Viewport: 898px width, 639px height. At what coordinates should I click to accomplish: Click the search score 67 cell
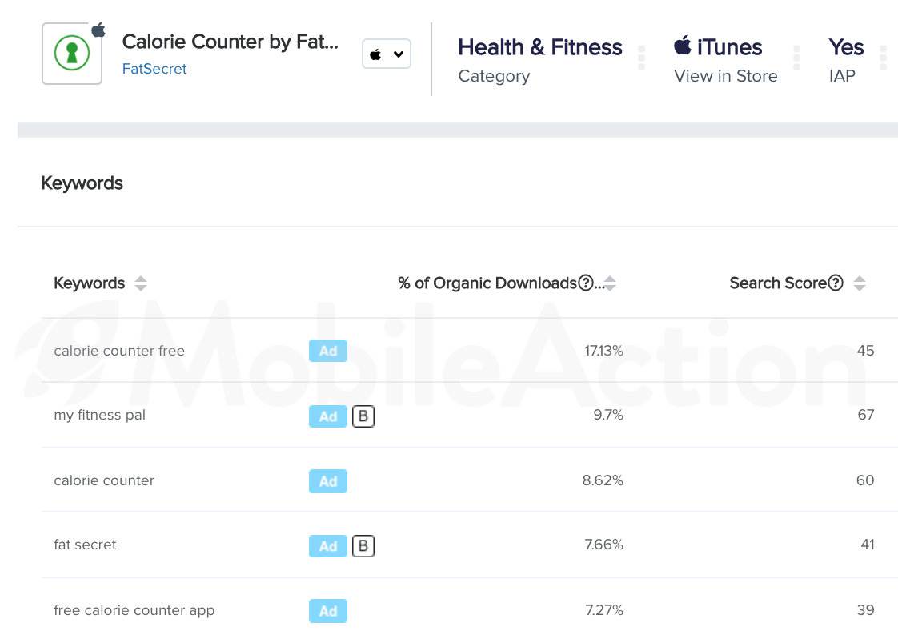coord(866,415)
